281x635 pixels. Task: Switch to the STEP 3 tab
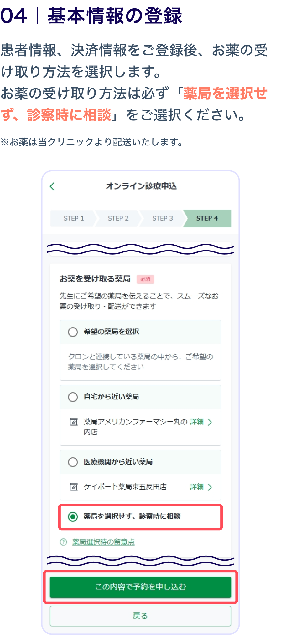[x=163, y=218]
